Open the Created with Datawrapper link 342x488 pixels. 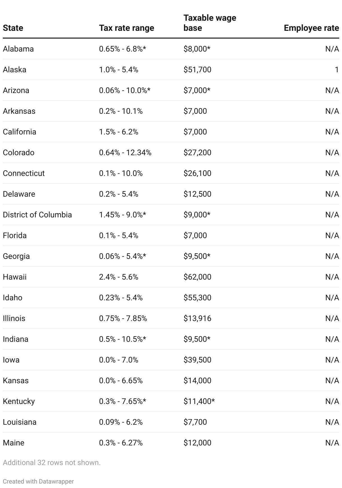(38, 481)
